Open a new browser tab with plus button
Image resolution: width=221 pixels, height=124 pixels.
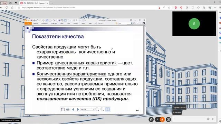tap(52, 3)
